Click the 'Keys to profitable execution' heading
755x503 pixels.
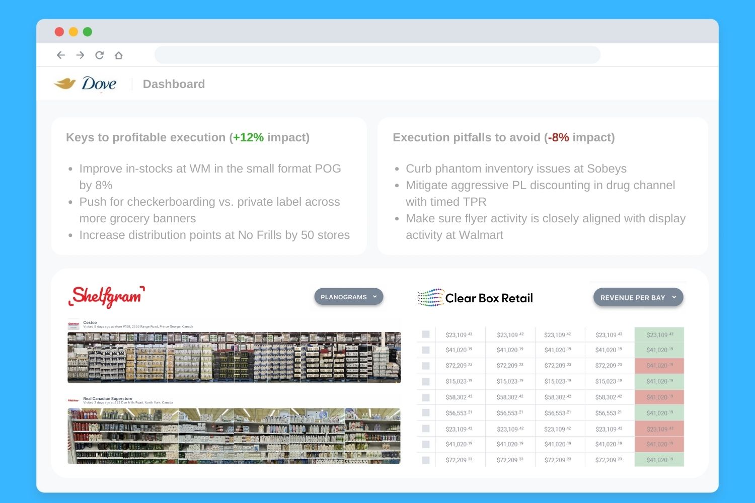click(188, 137)
